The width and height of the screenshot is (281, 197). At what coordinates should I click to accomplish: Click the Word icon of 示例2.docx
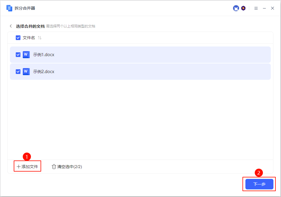click(x=26, y=72)
